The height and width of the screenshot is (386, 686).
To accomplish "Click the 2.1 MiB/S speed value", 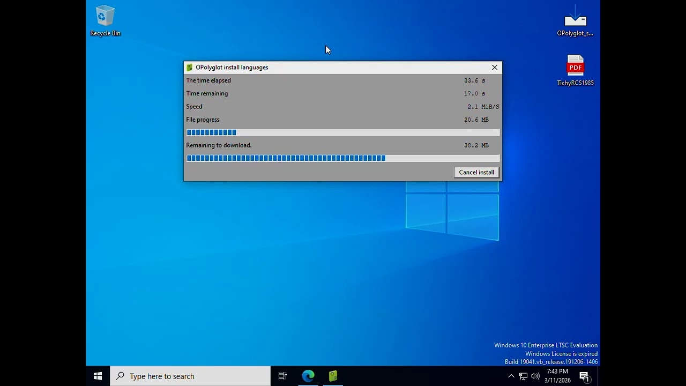I will point(483,107).
